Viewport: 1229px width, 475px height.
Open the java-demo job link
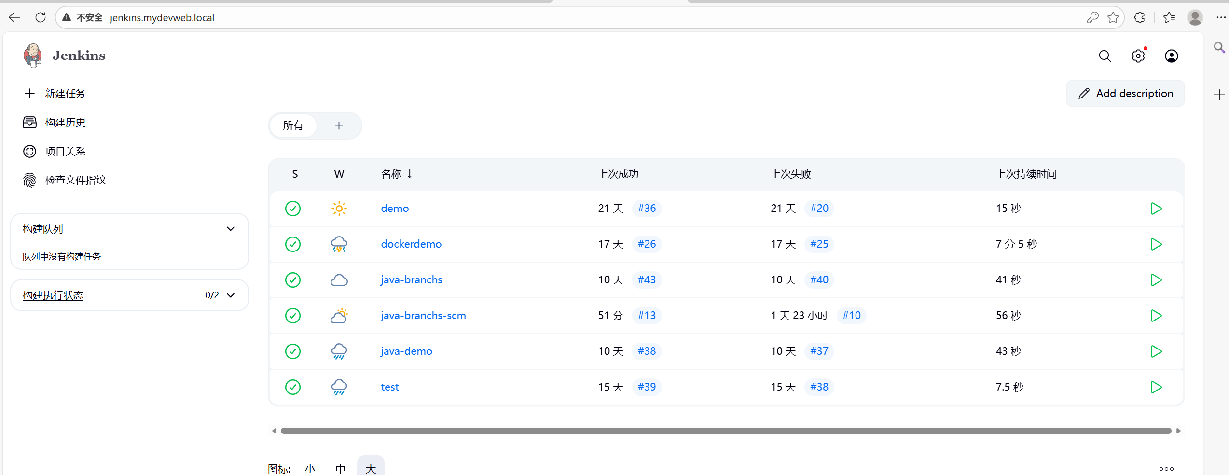(406, 351)
